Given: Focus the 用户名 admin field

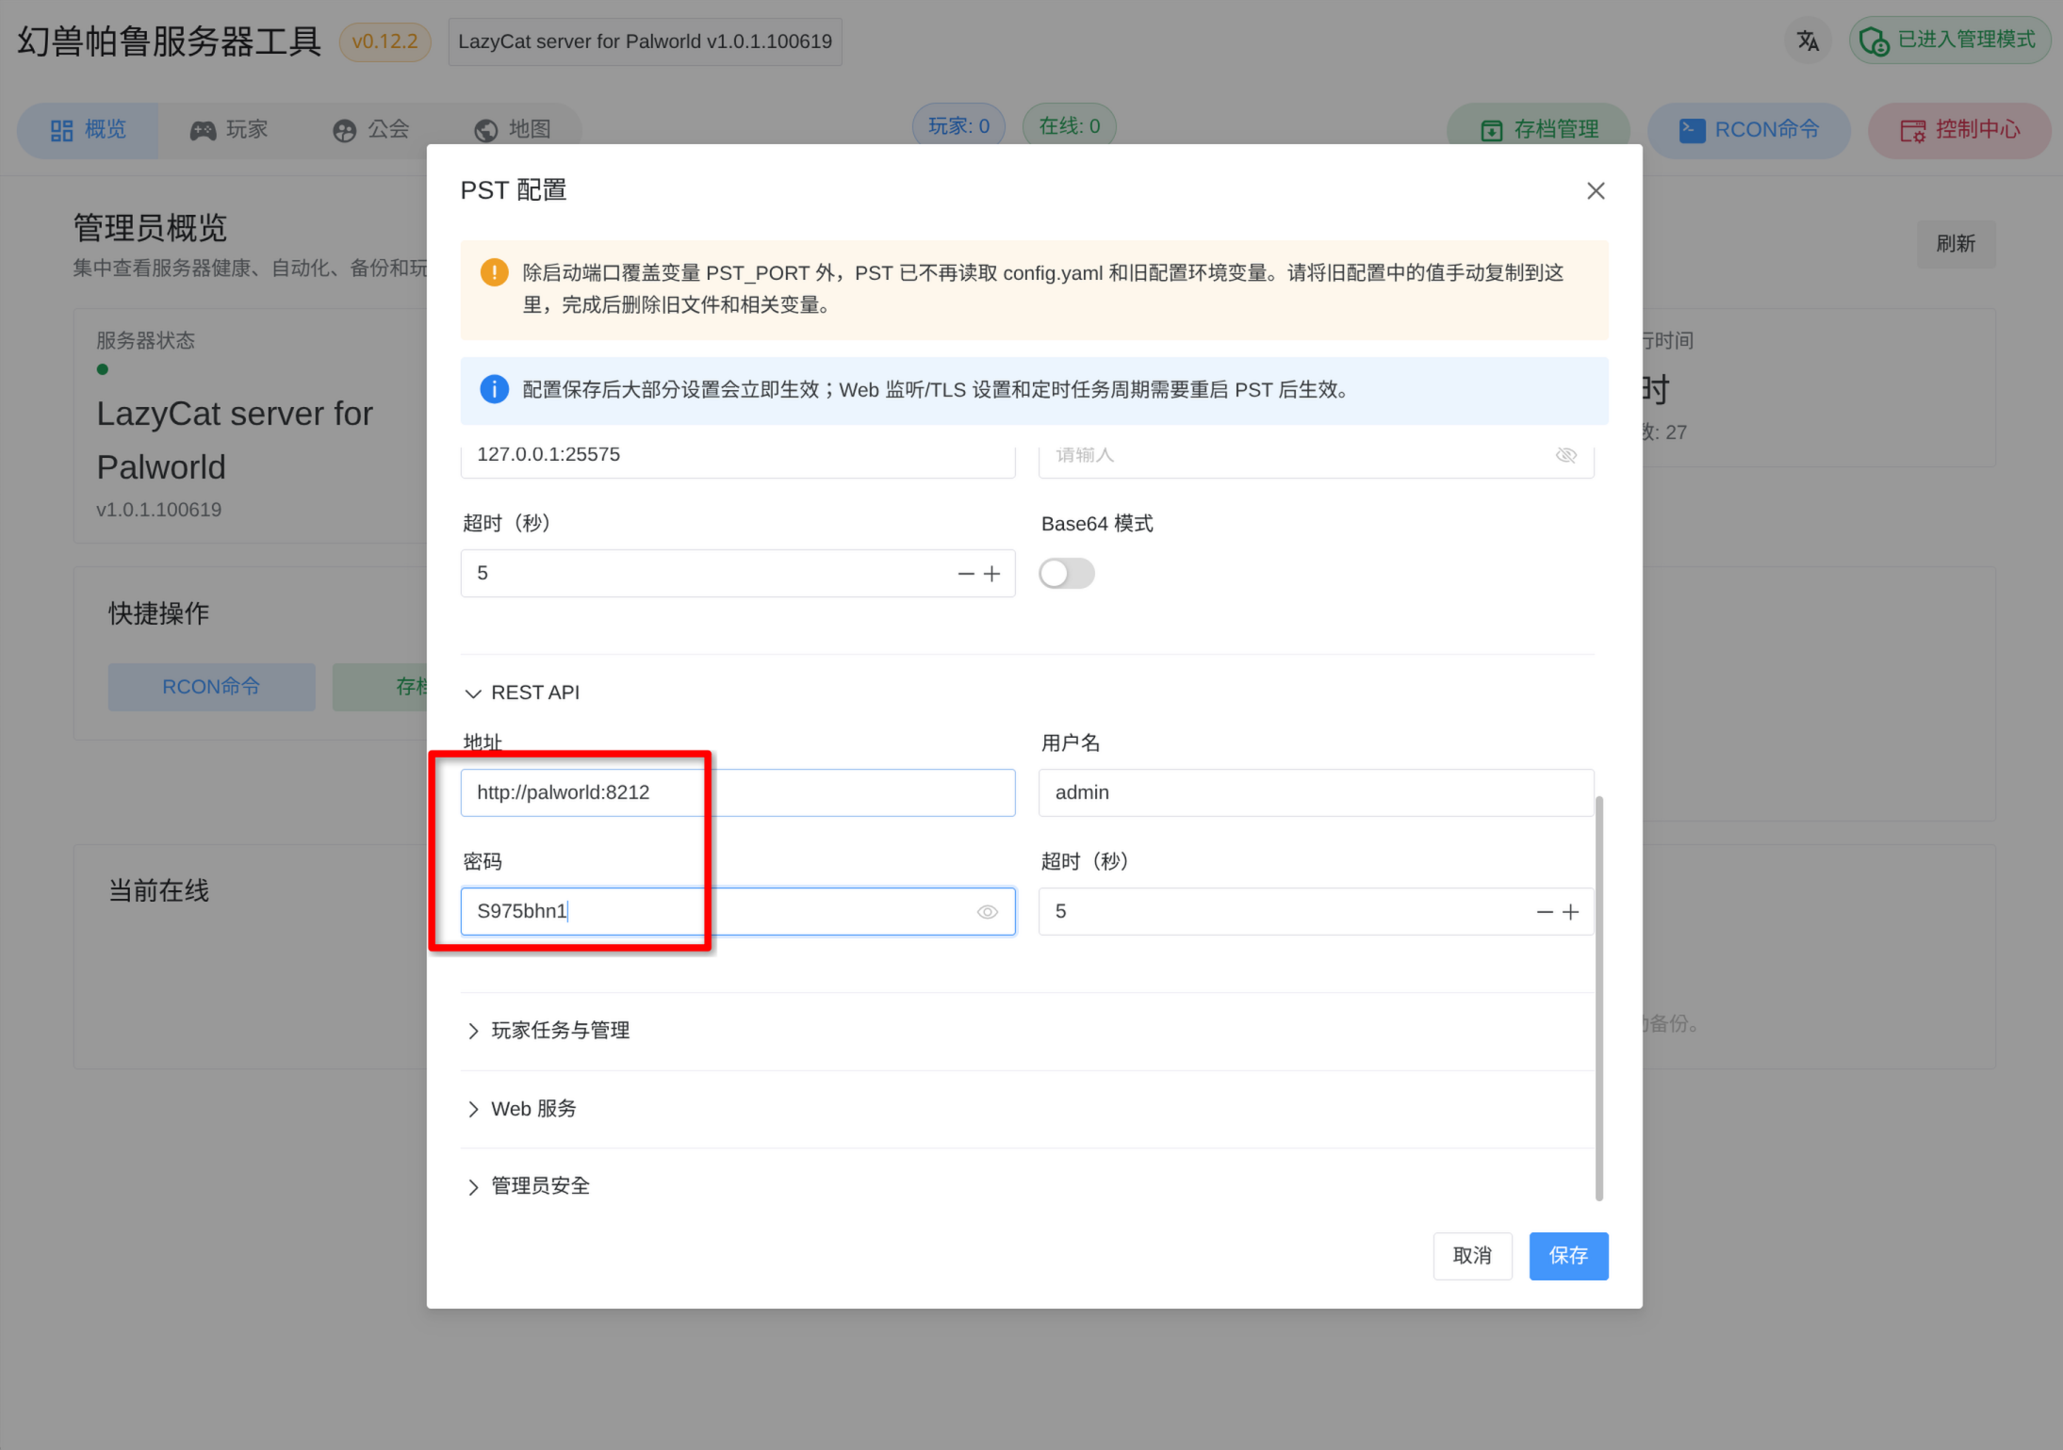Looking at the screenshot, I should [1316, 792].
